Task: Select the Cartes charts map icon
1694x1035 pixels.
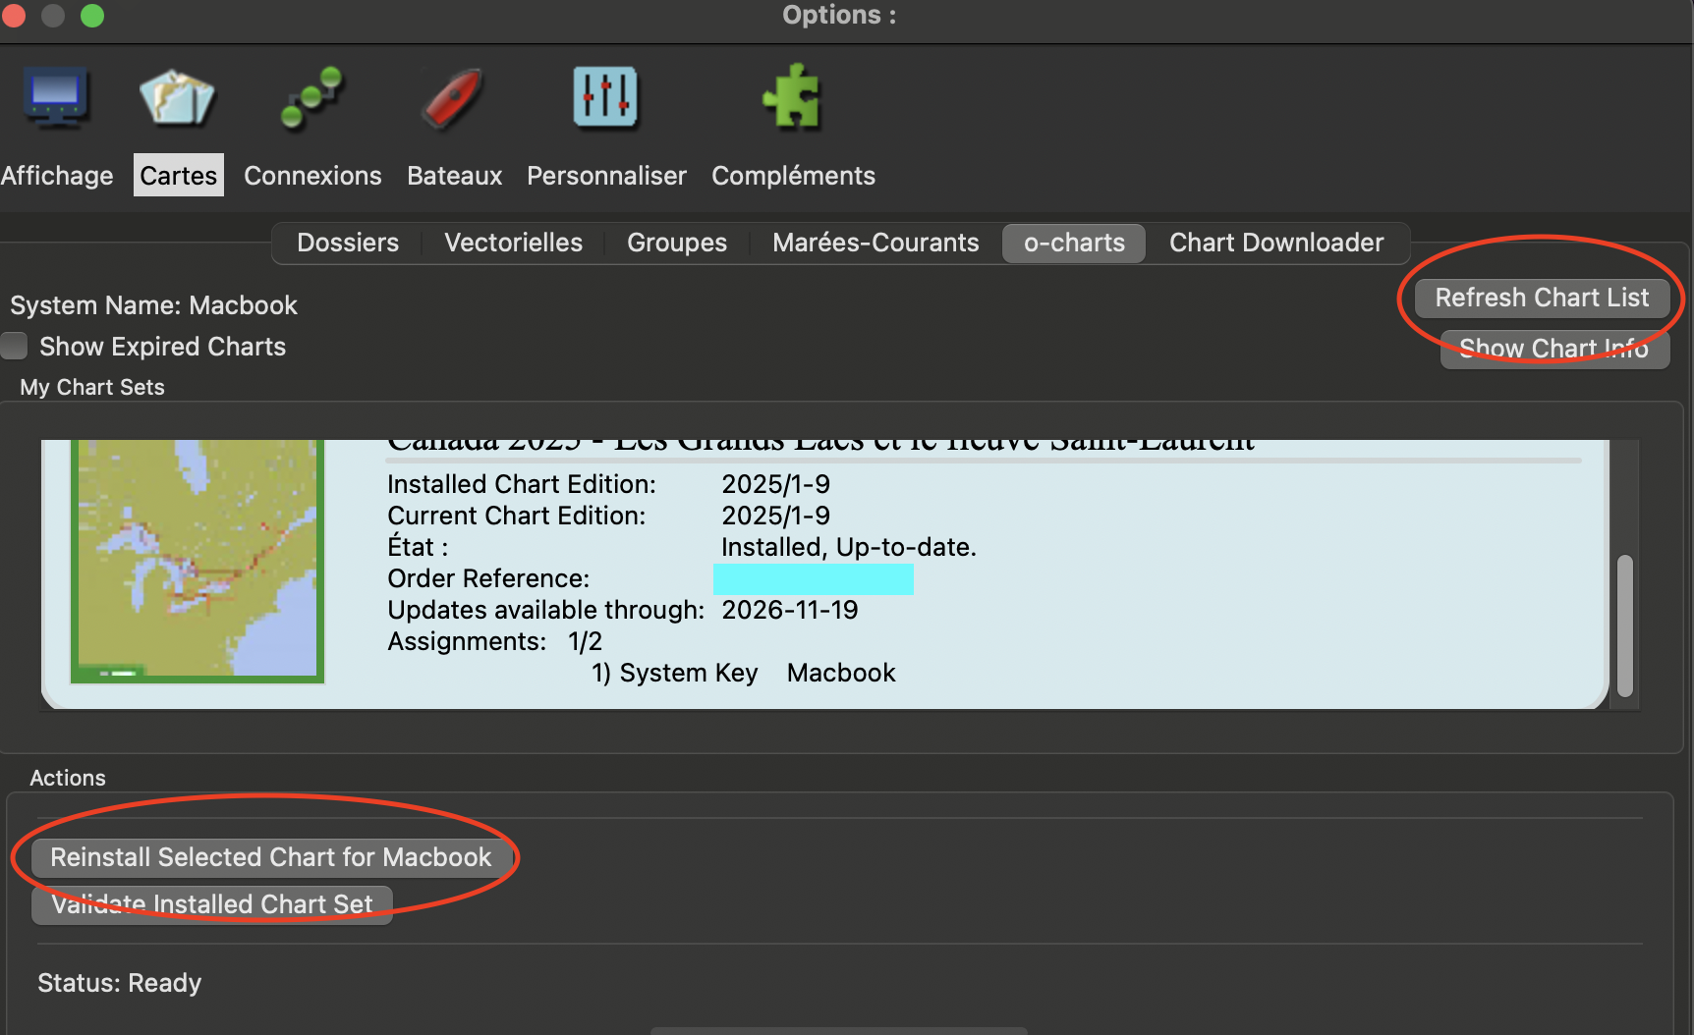Action: (x=177, y=98)
